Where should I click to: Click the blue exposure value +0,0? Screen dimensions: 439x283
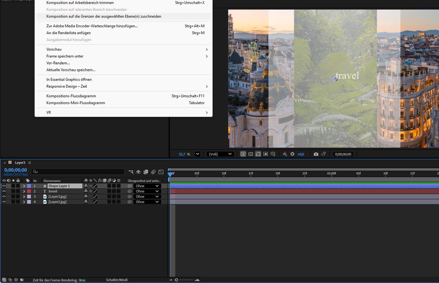pos(301,154)
